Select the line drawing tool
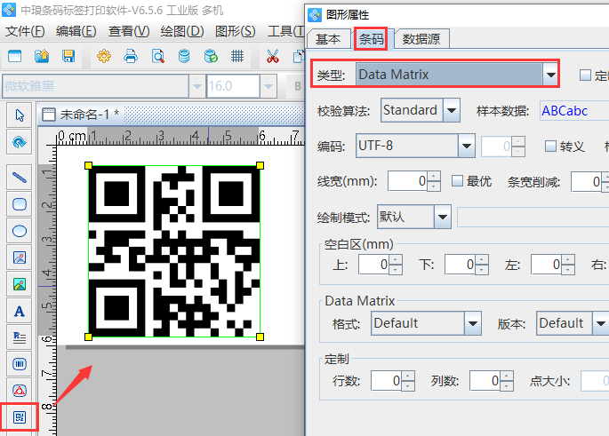Viewport: 609px width, 436px height. 20,178
